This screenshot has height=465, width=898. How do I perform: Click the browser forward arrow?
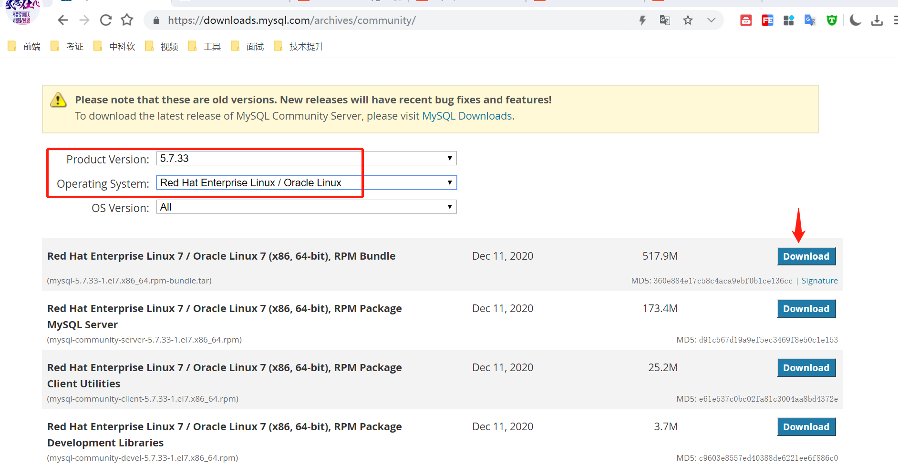[84, 20]
